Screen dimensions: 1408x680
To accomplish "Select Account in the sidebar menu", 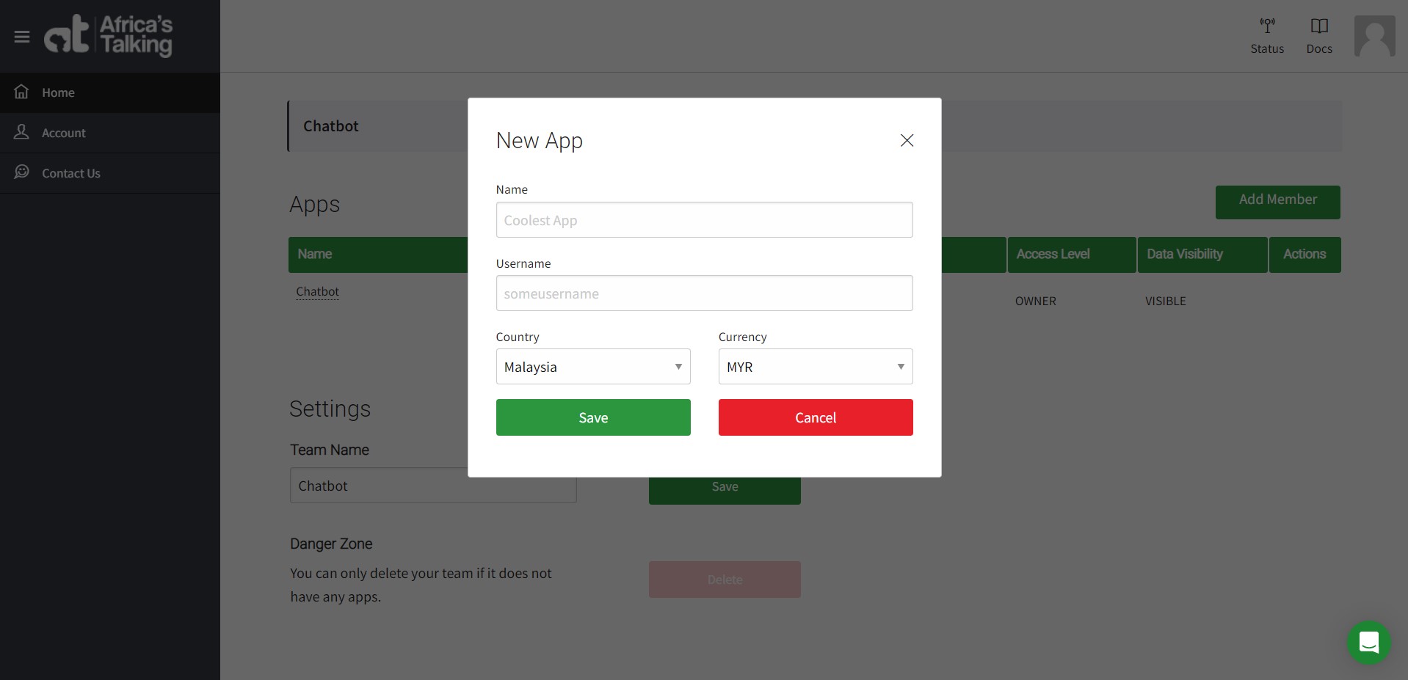I will click(64, 133).
